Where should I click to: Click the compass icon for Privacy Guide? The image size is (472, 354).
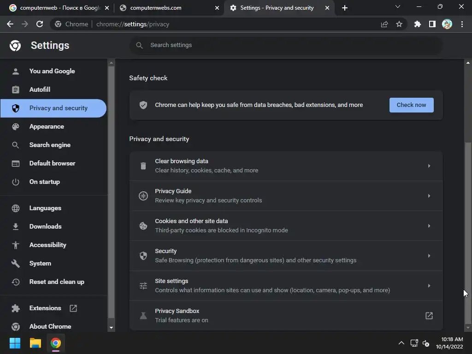coord(143,195)
